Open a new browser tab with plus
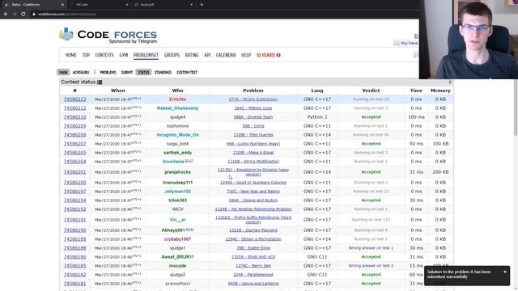This screenshot has width=518, height=291. pyautogui.click(x=202, y=5)
